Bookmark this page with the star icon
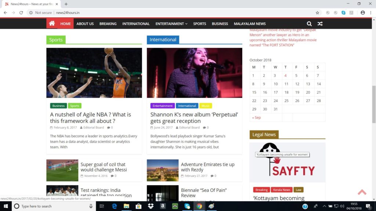376x211 pixels. [317, 12]
